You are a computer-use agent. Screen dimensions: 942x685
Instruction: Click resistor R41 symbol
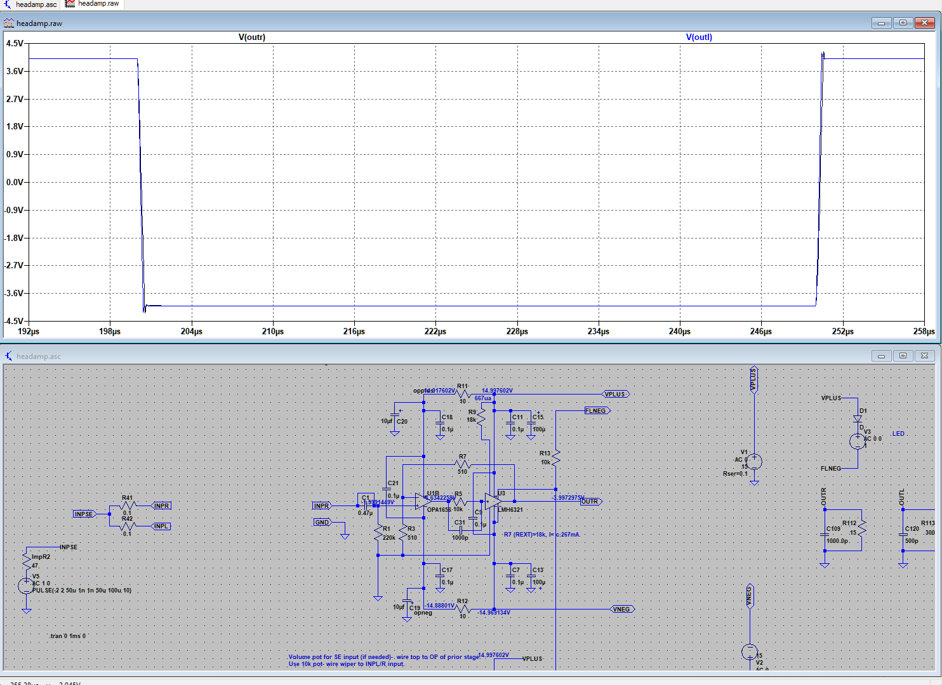pyautogui.click(x=128, y=506)
